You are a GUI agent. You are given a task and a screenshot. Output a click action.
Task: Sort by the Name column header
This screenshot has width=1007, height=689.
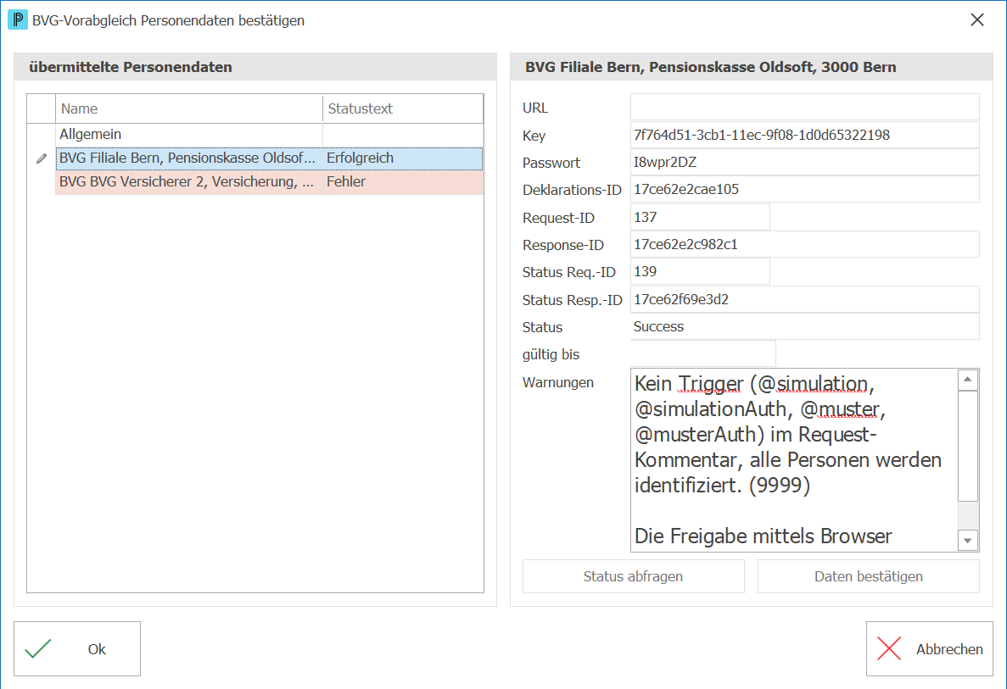click(x=189, y=108)
